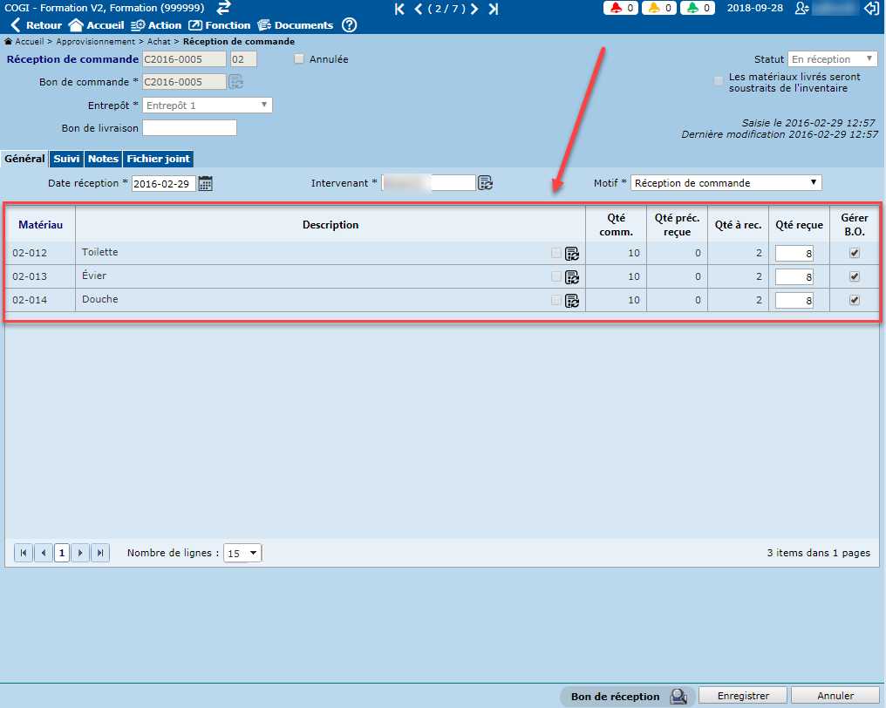
Task: Go to the last record arrow in header
Action: (494, 9)
